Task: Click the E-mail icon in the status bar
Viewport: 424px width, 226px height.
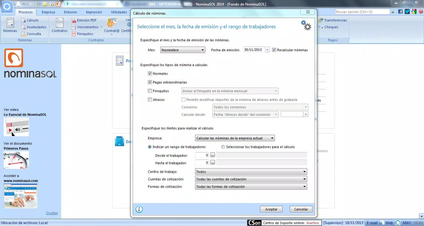Action: click(x=382, y=223)
